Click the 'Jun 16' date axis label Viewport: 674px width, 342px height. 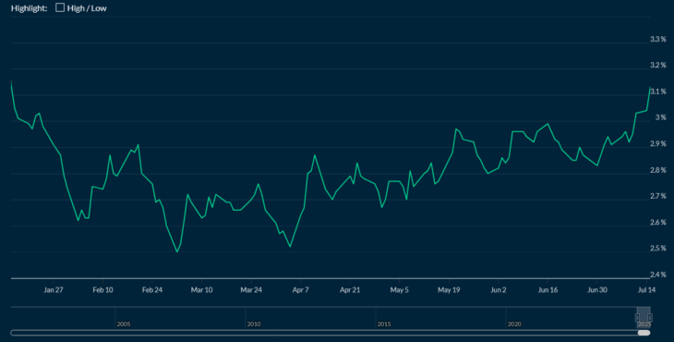548,290
